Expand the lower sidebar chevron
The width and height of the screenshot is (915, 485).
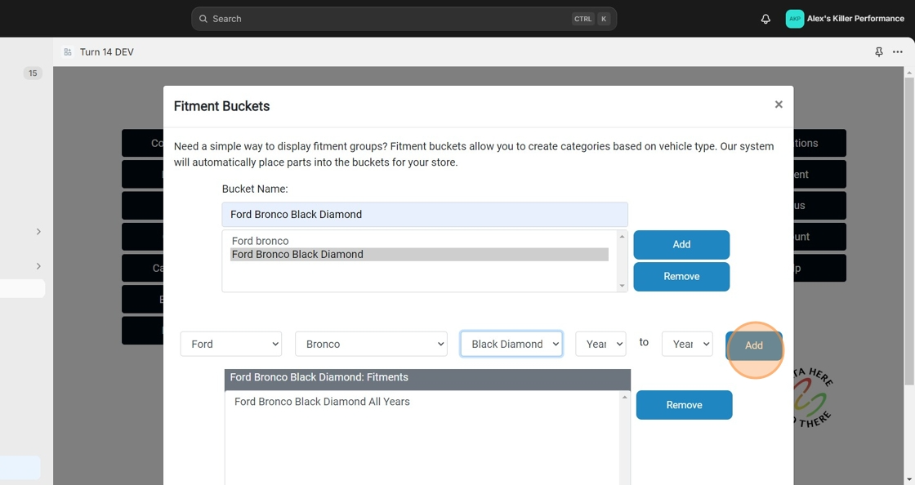(x=38, y=266)
